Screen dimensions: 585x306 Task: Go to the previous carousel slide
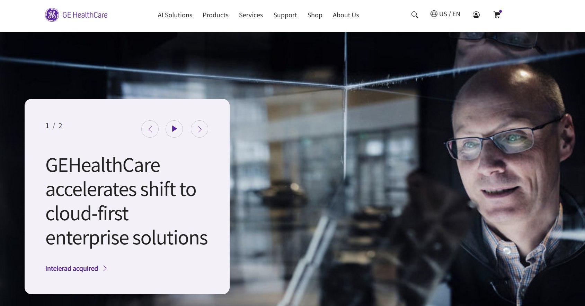[150, 129]
